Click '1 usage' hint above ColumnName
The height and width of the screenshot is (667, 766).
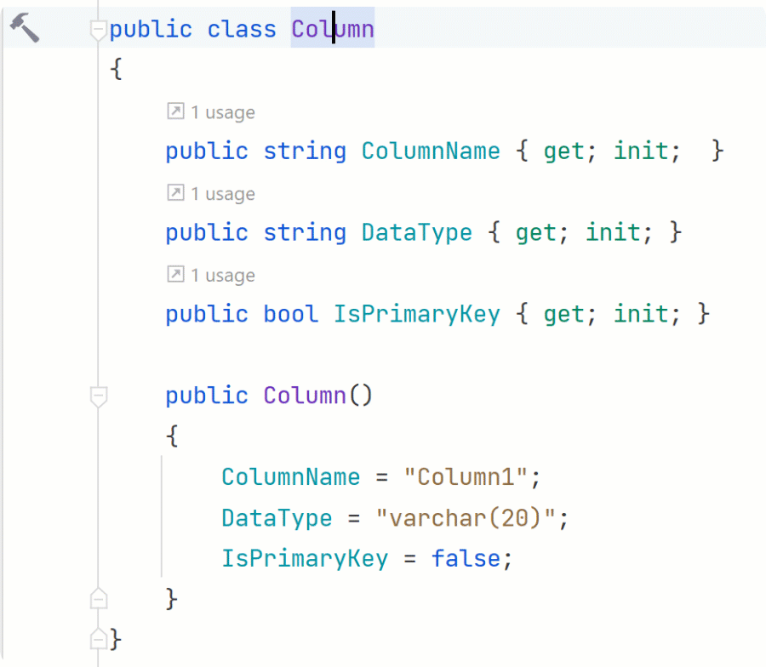pyautogui.click(x=223, y=113)
